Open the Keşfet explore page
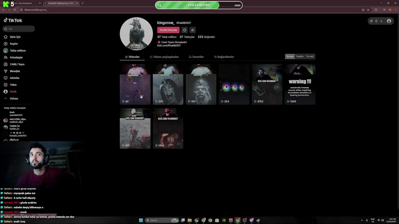 click(x=11, y=44)
